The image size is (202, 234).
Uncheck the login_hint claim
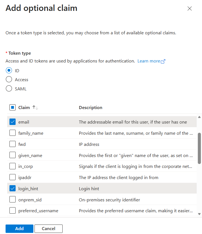(x=13, y=189)
